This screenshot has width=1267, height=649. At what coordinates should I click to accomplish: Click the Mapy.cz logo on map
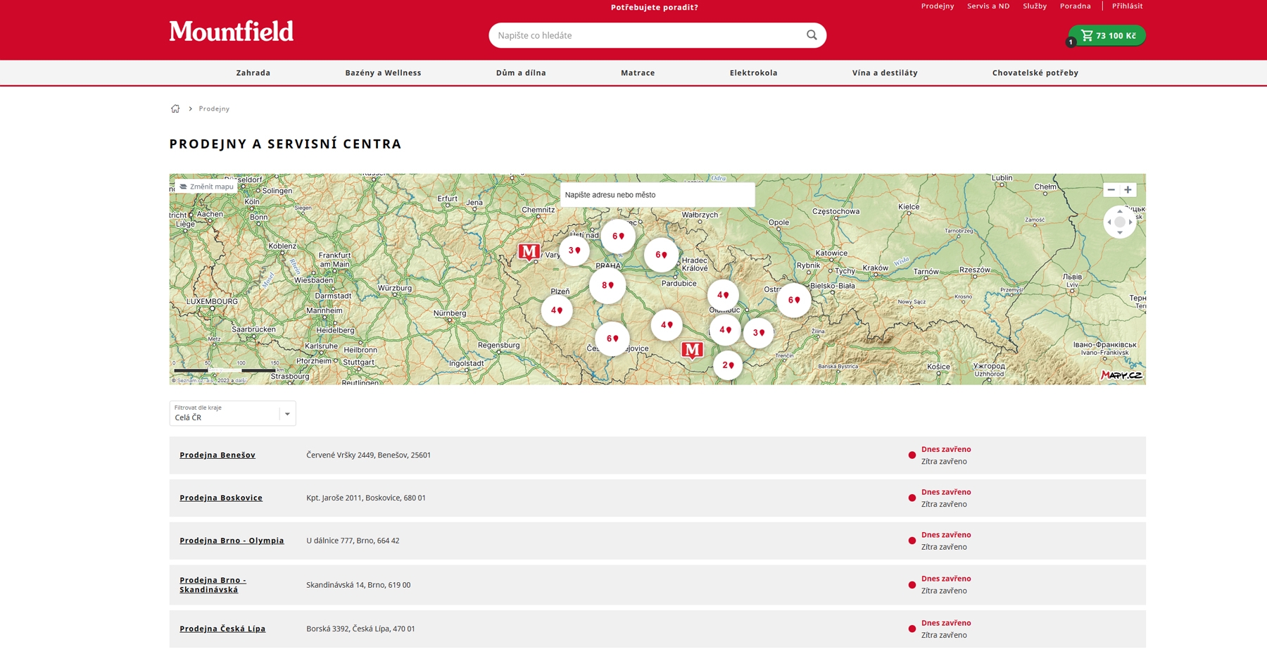coord(1121,375)
